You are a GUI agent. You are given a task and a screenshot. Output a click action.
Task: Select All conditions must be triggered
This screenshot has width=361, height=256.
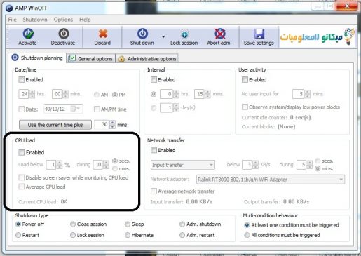click(x=247, y=235)
